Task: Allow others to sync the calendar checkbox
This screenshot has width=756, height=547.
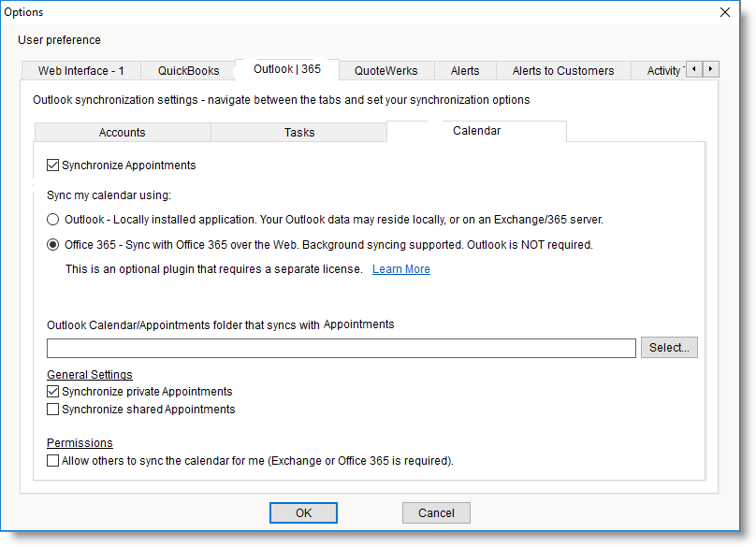Action: coord(53,461)
